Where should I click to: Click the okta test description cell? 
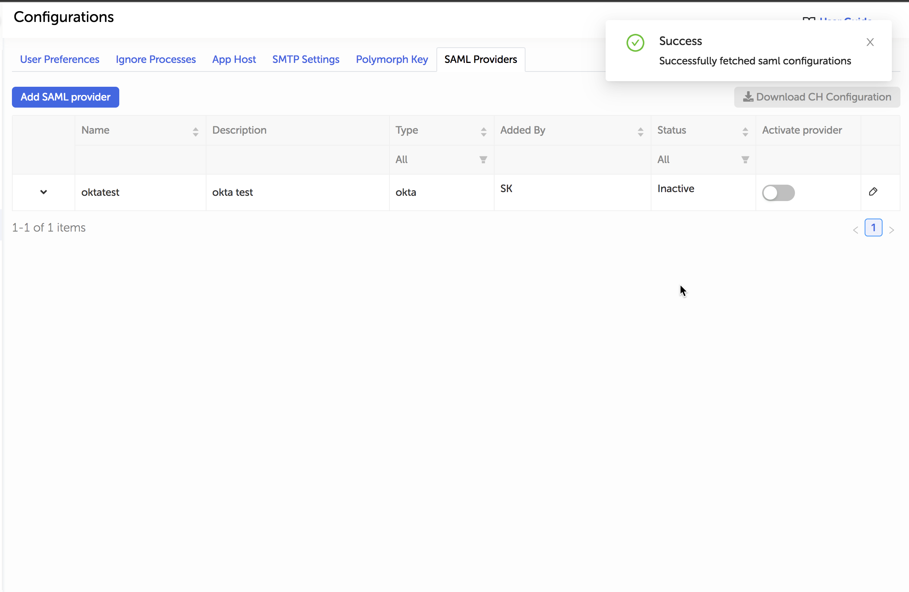pyautogui.click(x=297, y=192)
